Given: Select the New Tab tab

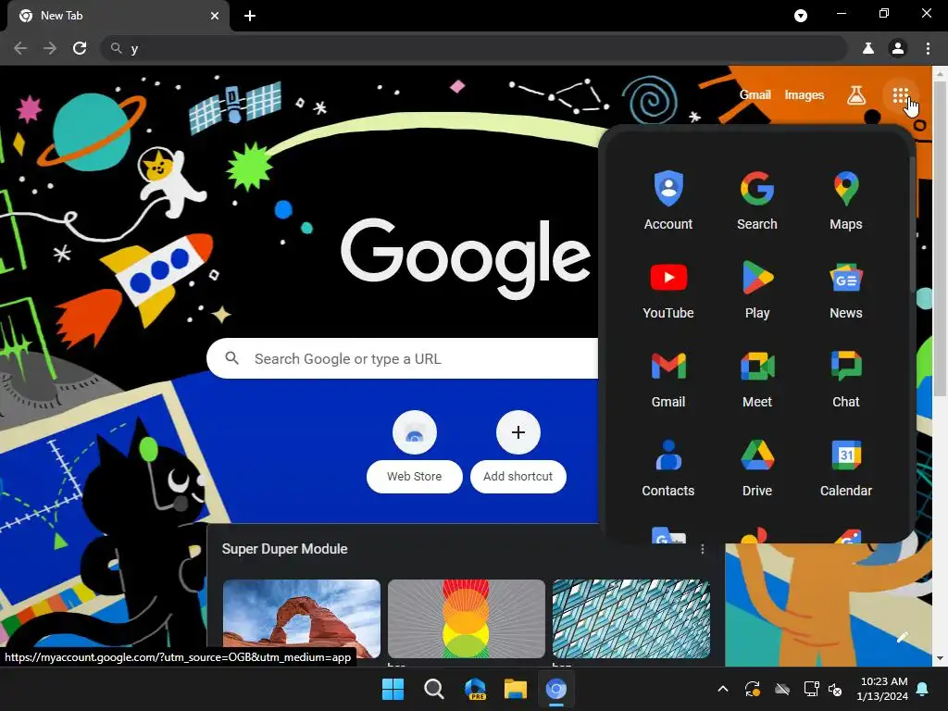Looking at the screenshot, I should tap(118, 16).
